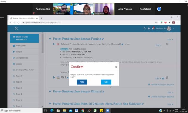Reload the browser page
The height and width of the screenshot is (113, 188).
[18, 23]
